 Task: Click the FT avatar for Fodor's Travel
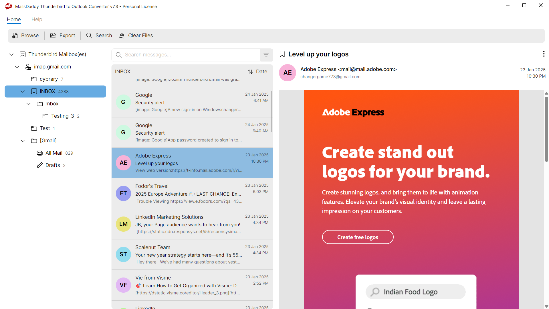click(x=123, y=193)
